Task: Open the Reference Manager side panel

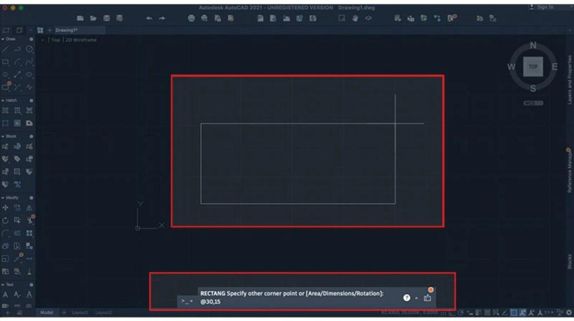Action: pyautogui.click(x=569, y=171)
